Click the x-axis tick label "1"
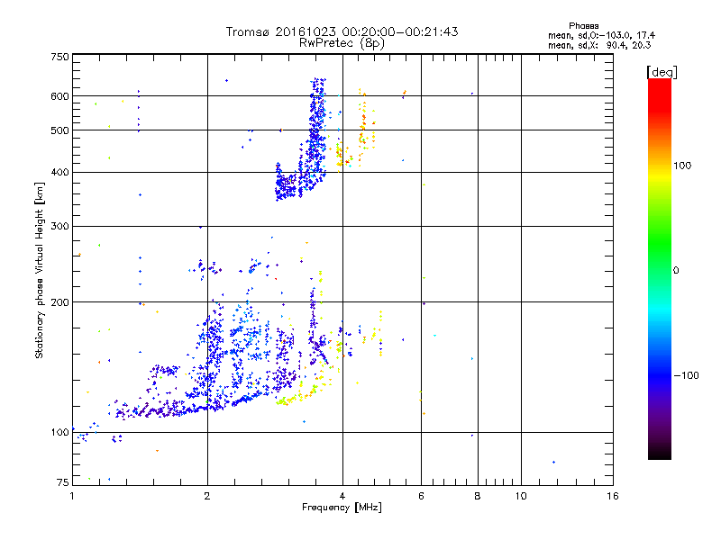The height and width of the screenshot is (540, 721). point(72,496)
